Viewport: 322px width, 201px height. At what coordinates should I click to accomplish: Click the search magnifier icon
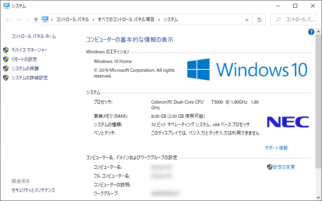click(x=278, y=20)
